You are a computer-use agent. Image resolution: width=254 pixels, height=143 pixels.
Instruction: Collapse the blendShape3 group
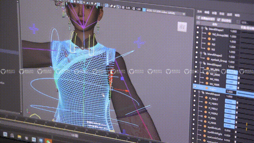coord(200,63)
